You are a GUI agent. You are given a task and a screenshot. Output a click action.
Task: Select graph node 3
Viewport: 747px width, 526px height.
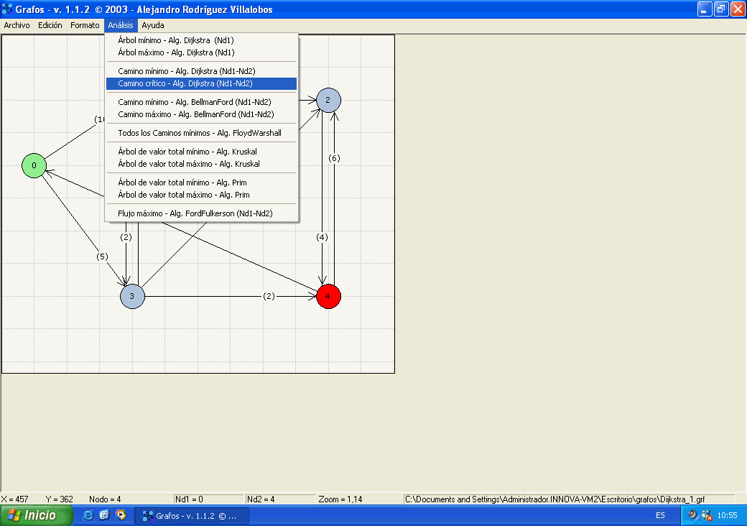click(x=132, y=296)
